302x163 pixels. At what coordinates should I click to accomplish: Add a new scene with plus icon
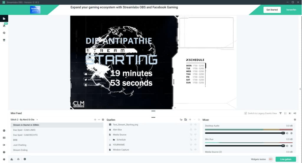point(95,120)
